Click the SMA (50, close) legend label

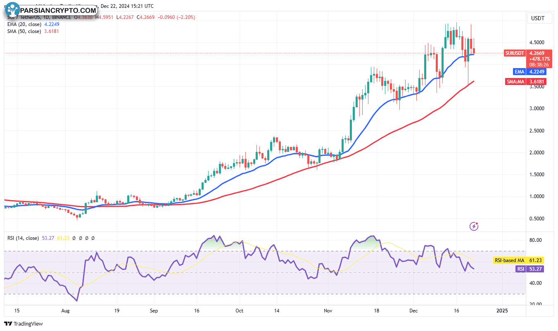[24, 31]
